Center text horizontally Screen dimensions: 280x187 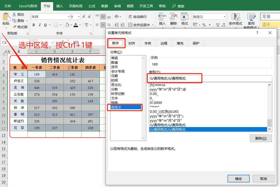click(103, 25)
